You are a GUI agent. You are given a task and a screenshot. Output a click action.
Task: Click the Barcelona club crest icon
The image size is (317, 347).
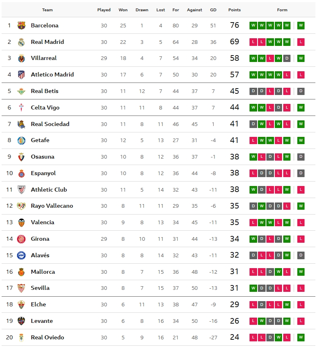pyautogui.click(x=21, y=25)
